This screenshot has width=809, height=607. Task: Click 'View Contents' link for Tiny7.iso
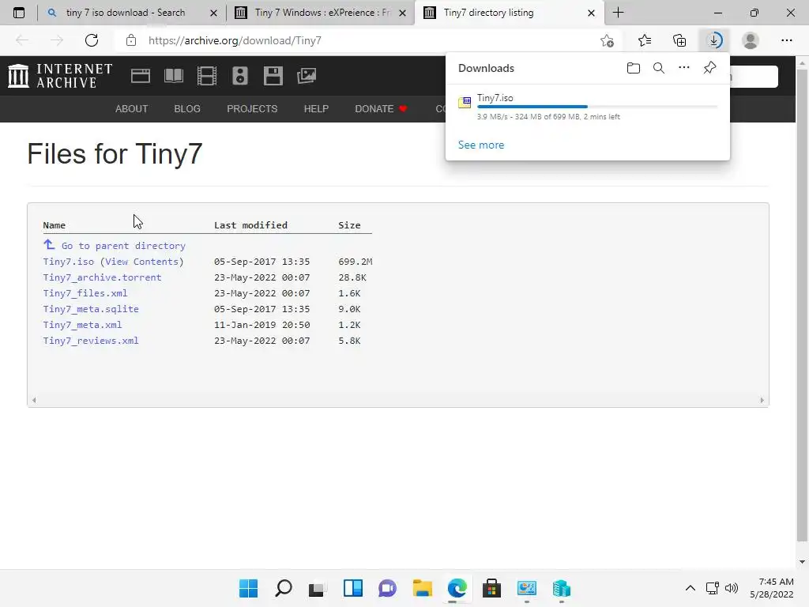(x=142, y=262)
